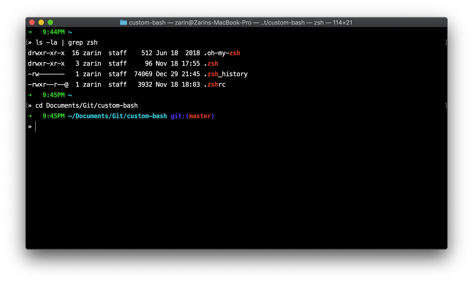Image resolution: width=473 pixels, height=283 pixels.
Task: Place the cursor at the blinking input position
Action: tap(36, 126)
